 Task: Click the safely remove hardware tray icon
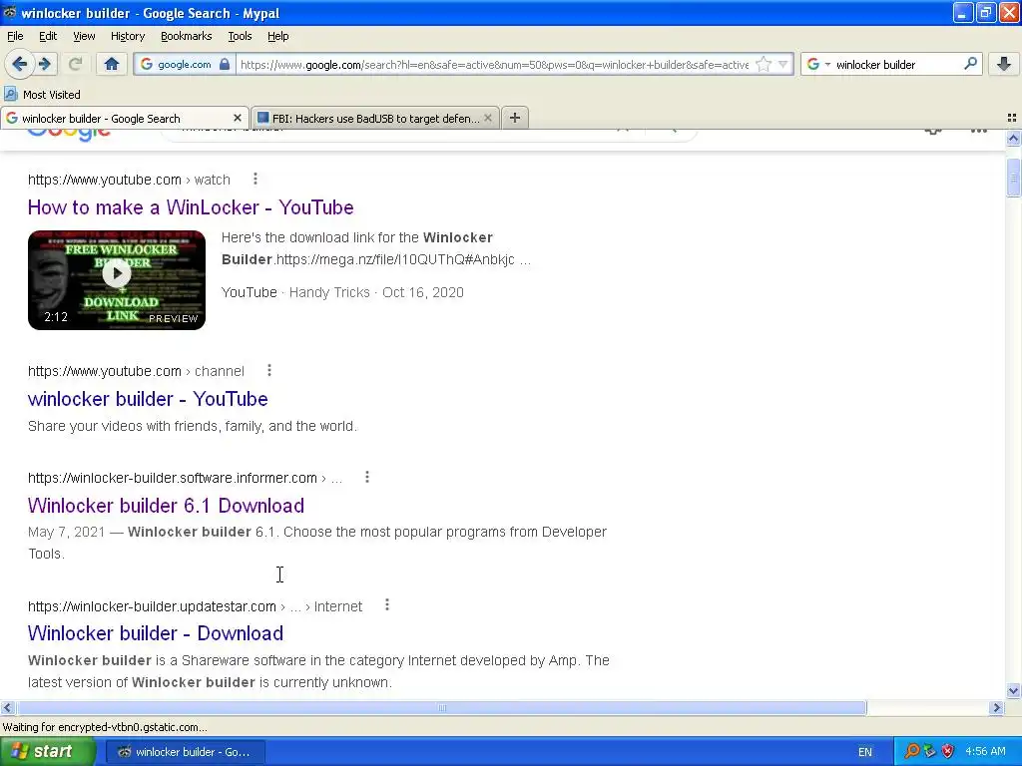pos(929,752)
